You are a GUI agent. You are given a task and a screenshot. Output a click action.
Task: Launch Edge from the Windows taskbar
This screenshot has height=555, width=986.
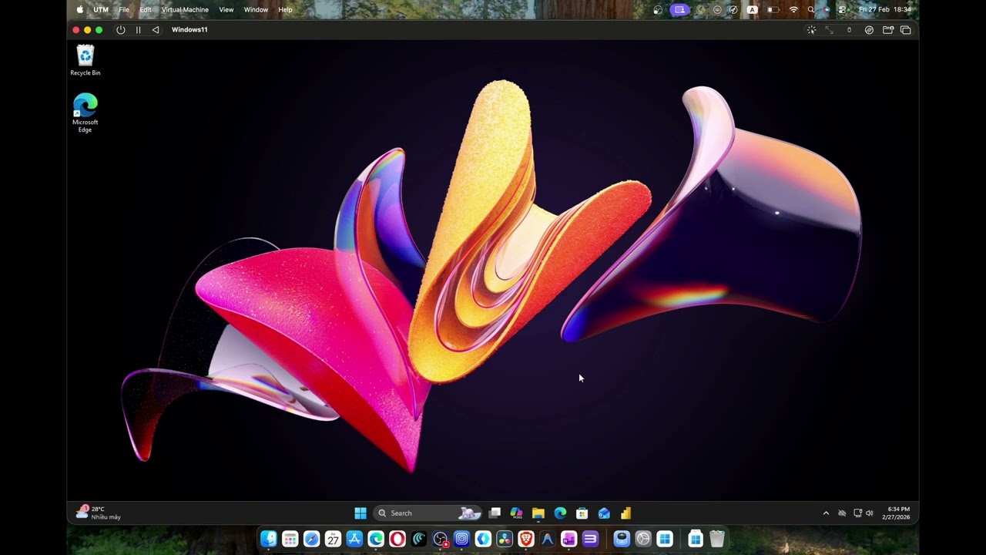tap(560, 513)
